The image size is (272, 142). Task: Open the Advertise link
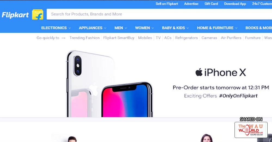pyautogui.click(x=191, y=4)
